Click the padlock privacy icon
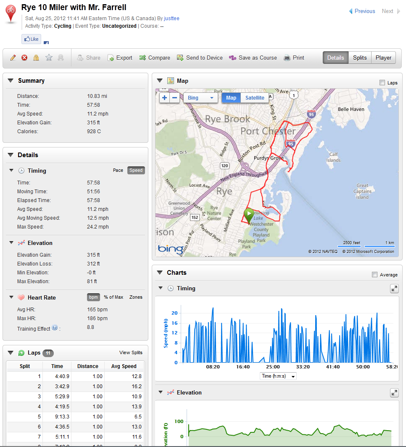Image resolution: width=406 pixels, height=447 pixels. [x=36, y=58]
